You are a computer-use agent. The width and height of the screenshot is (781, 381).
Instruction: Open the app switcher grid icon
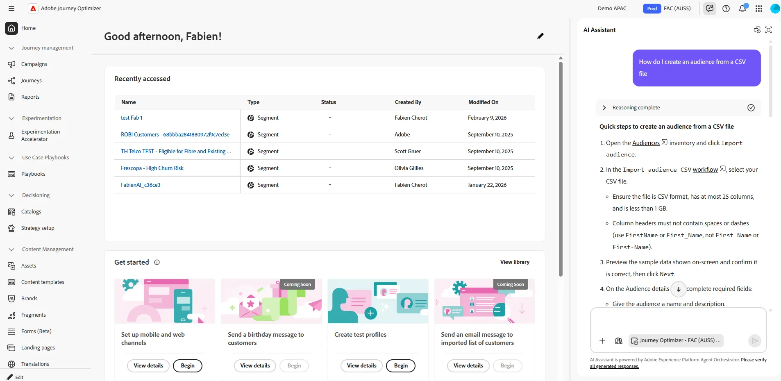click(759, 8)
